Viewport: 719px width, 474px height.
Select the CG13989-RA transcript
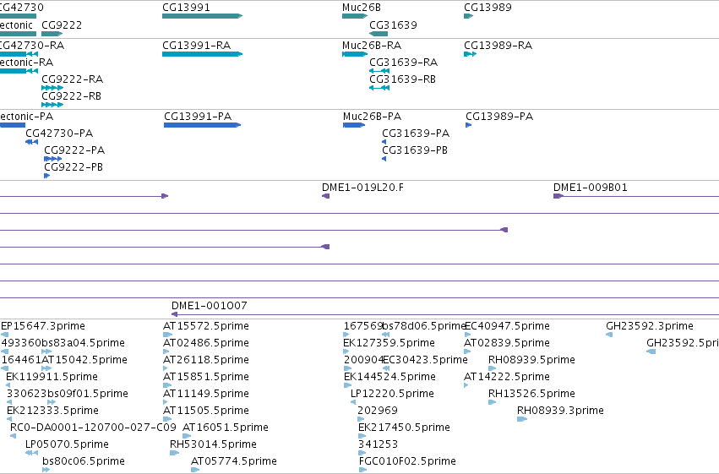(498, 46)
